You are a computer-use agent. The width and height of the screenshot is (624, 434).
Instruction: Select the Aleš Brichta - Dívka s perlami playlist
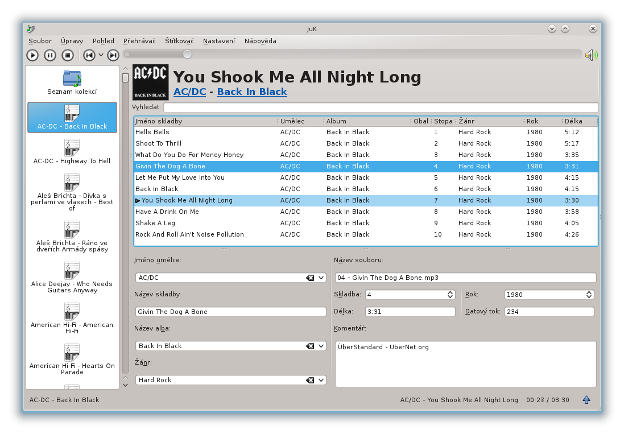click(72, 192)
